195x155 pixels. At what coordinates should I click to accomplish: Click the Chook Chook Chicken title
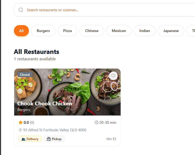[45, 104]
